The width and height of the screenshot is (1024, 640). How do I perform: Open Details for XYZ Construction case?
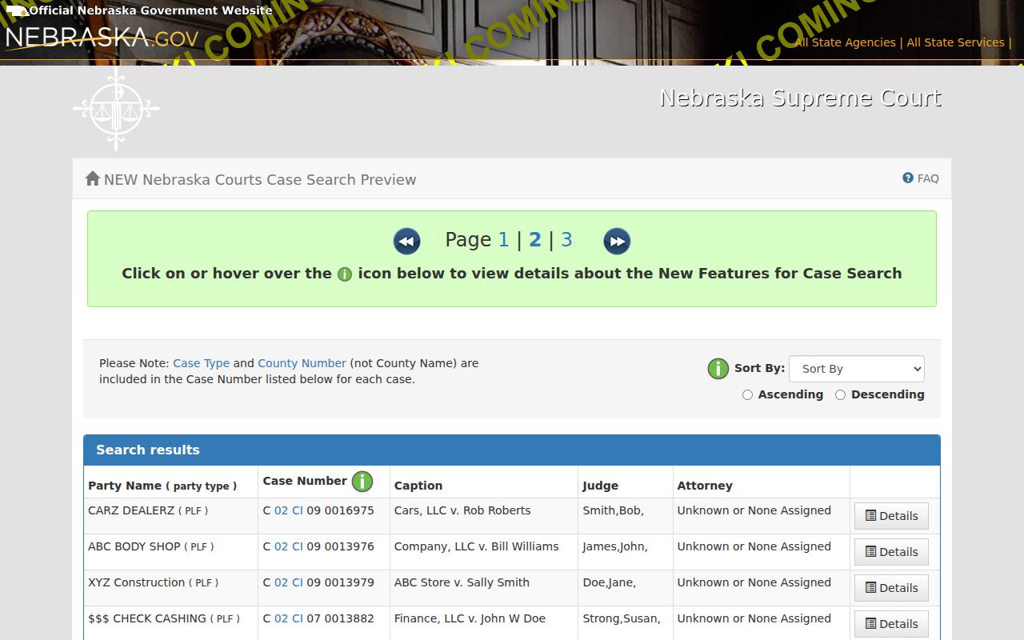coord(891,588)
